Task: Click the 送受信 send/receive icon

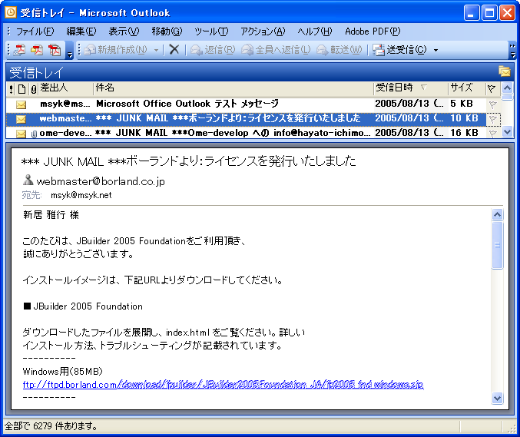Action: [x=379, y=50]
